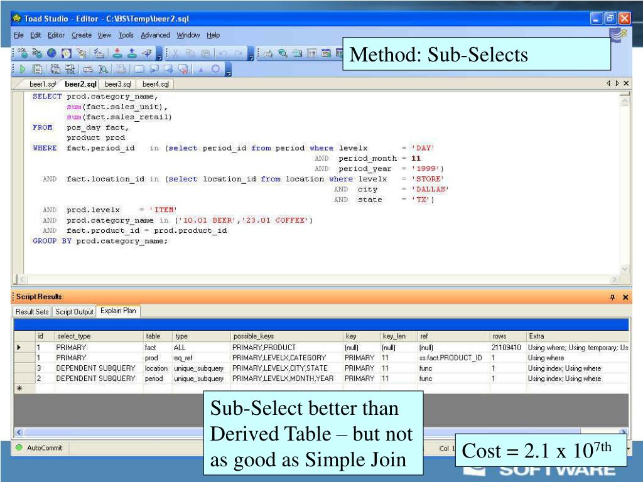This screenshot has height=482, width=643.
Task: Click the blue up-arrow database icon
Action: [132, 53]
